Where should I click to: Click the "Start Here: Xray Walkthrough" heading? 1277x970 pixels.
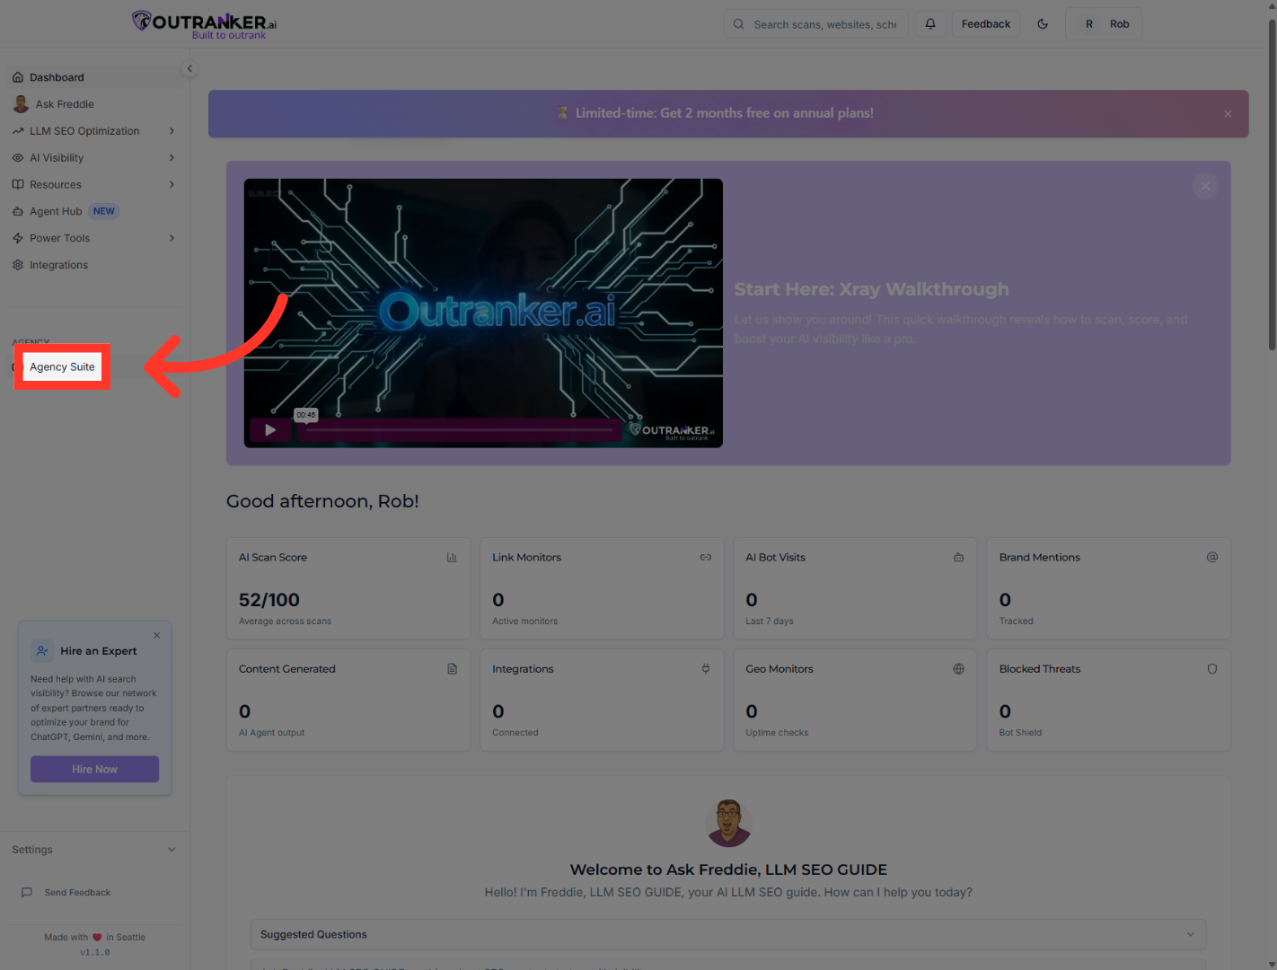(872, 289)
